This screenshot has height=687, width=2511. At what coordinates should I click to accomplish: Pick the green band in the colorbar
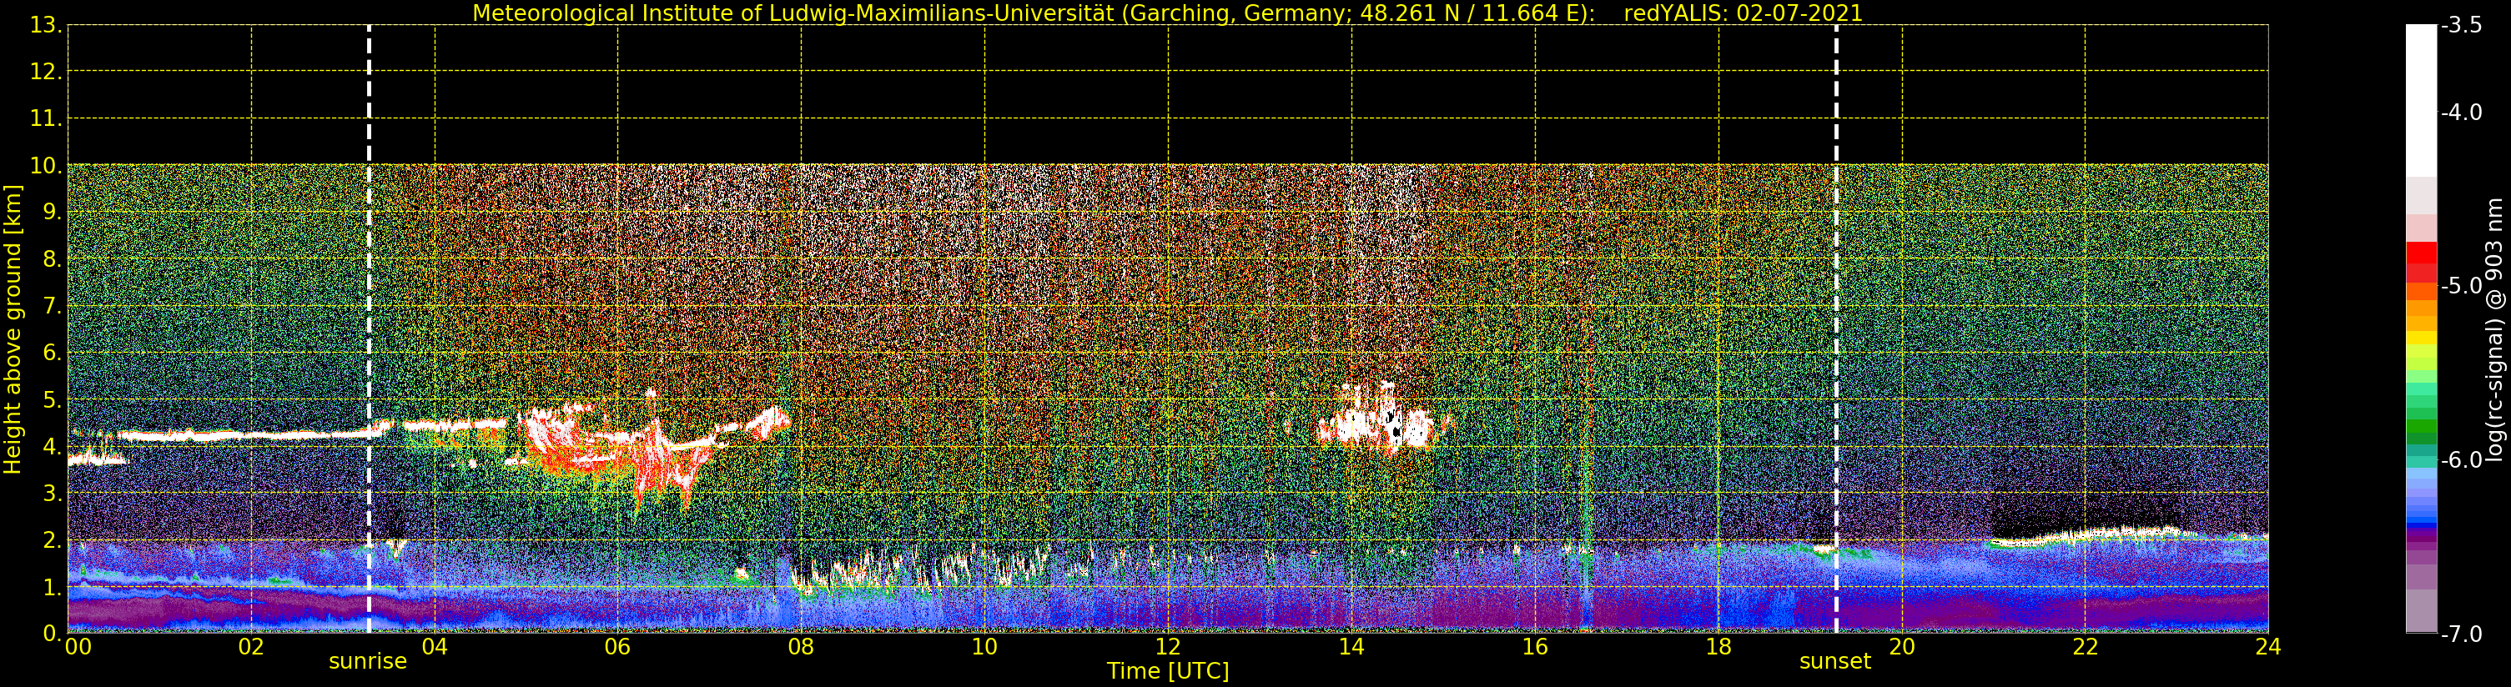[2421, 426]
